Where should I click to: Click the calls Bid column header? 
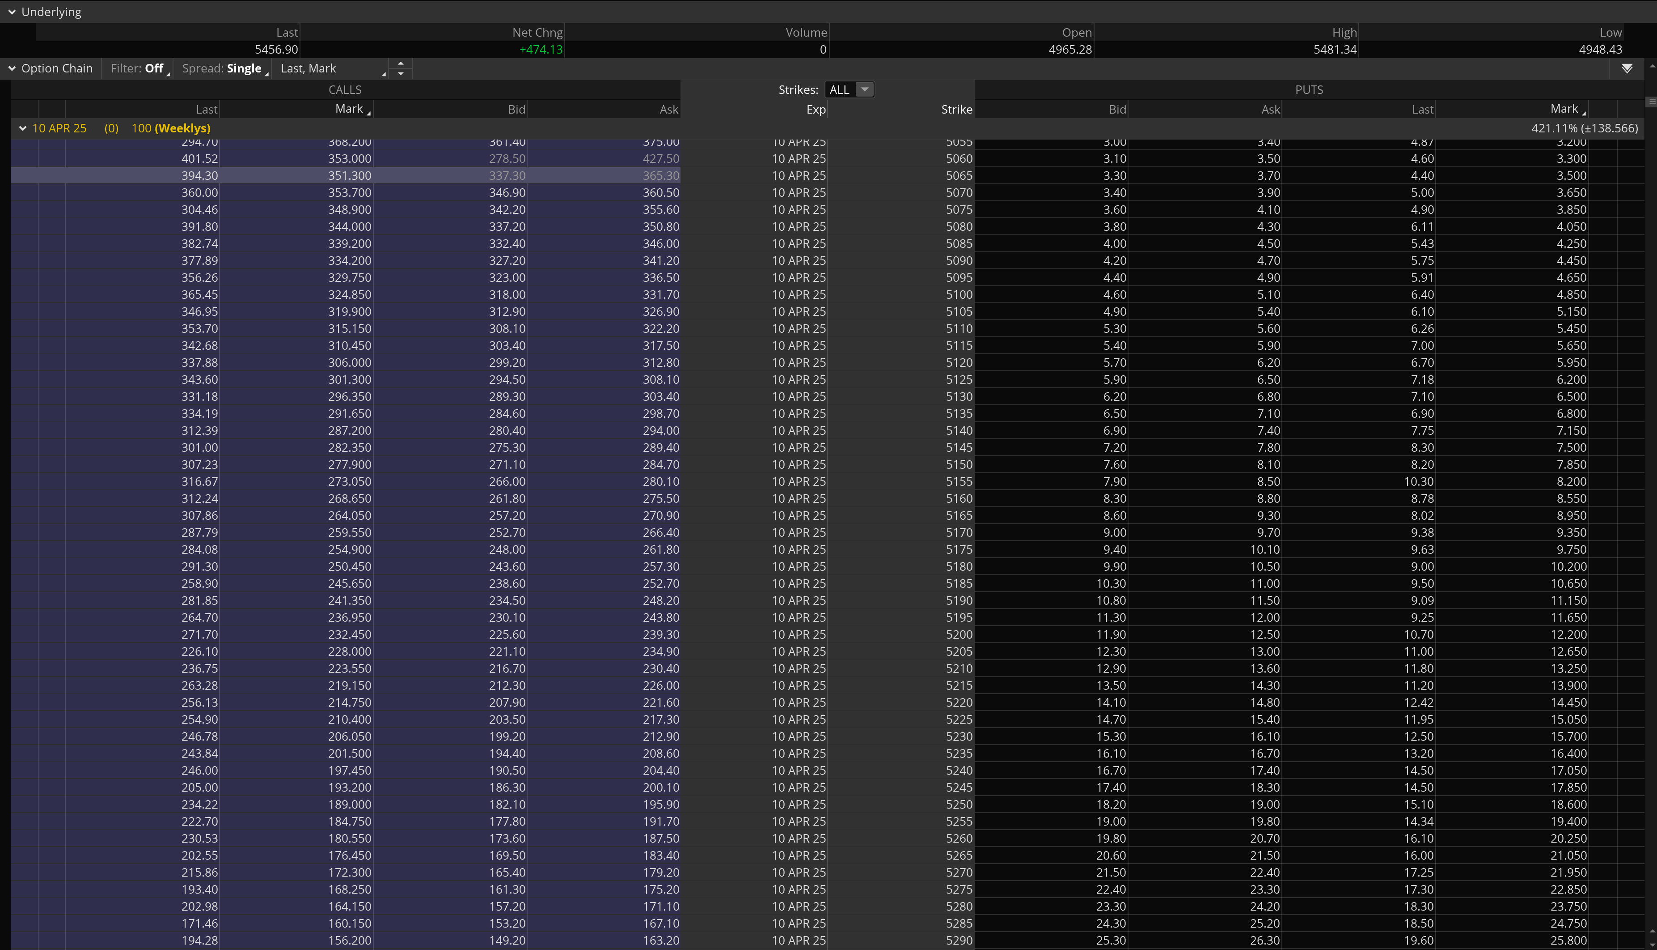point(516,110)
